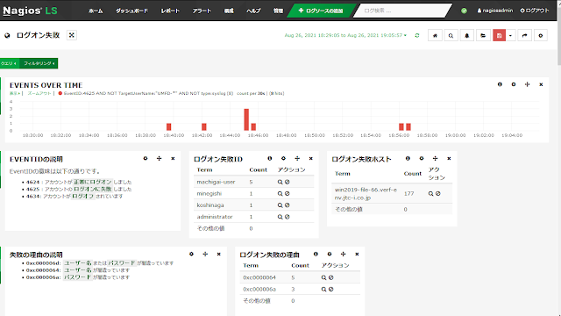Click Events Over Time info icon
The image size is (561, 316).
tap(500, 84)
